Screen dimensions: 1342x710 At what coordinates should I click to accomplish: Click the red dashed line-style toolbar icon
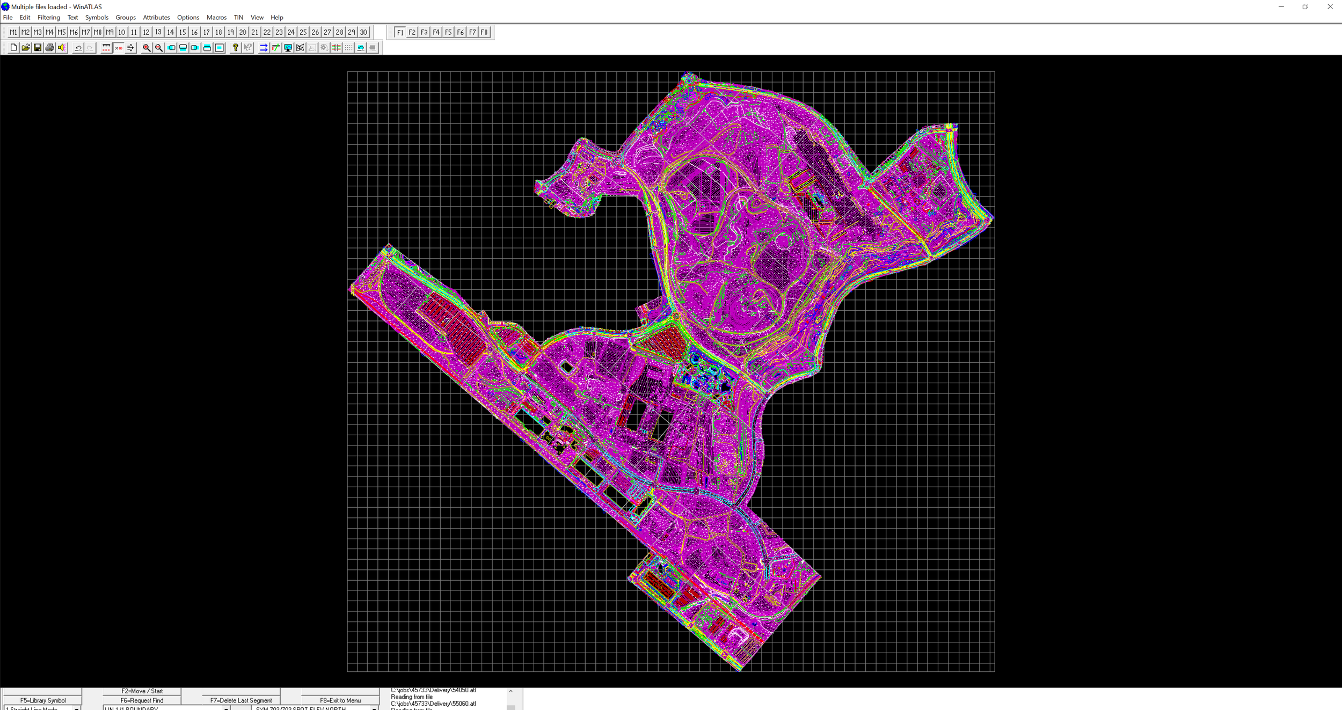(x=106, y=48)
